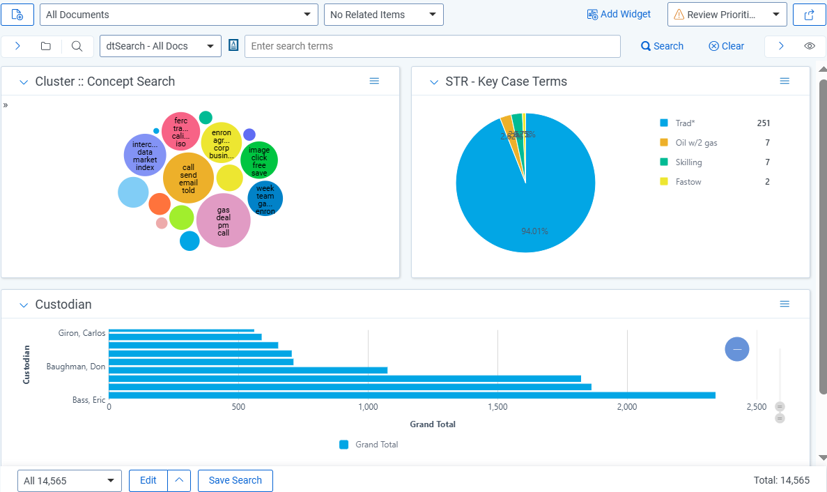Select the 'gas deal pm call' cluster bubble
Screen dimensions: 827x492
[224, 220]
